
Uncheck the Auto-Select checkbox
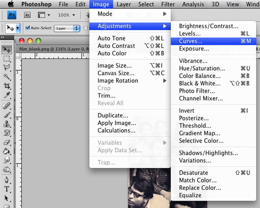coord(28,28)
